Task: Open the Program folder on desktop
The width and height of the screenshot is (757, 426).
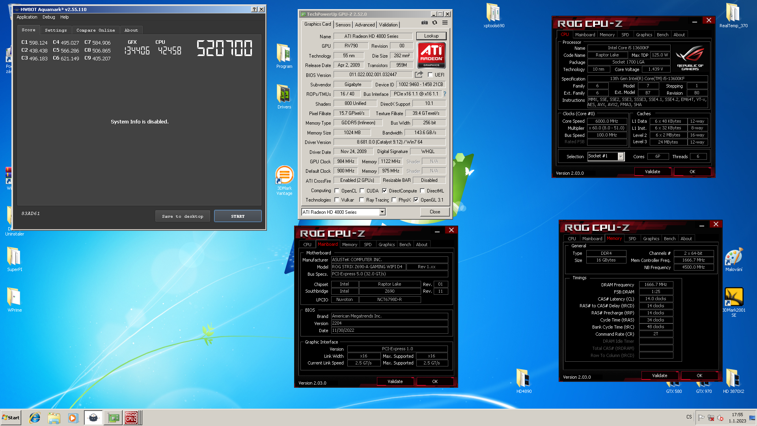Action: 284,56
